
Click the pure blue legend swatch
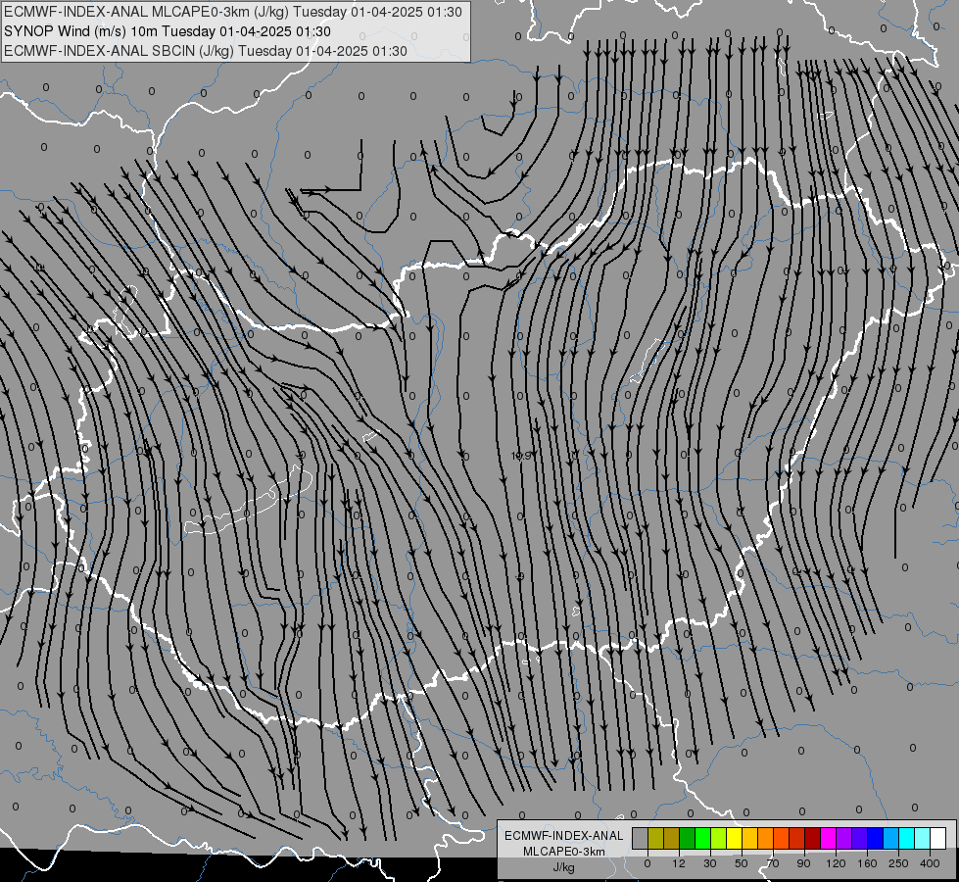click(875, 838)
